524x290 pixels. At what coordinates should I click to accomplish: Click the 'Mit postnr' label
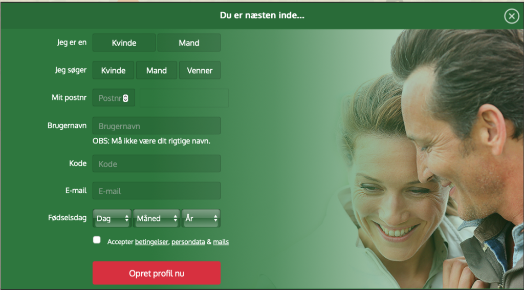(69, 98)
